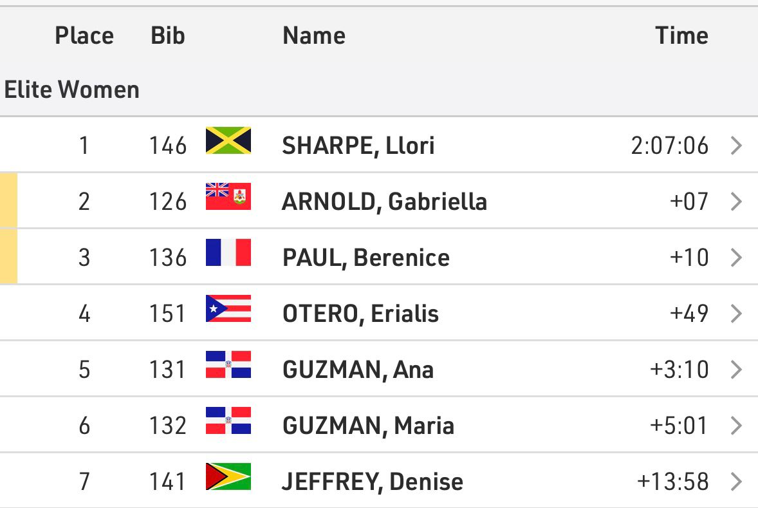Open Denise Jeffrey's +13:58 row chevron
The height and width of the screenshot is (508, 758).
click(736, 482)
